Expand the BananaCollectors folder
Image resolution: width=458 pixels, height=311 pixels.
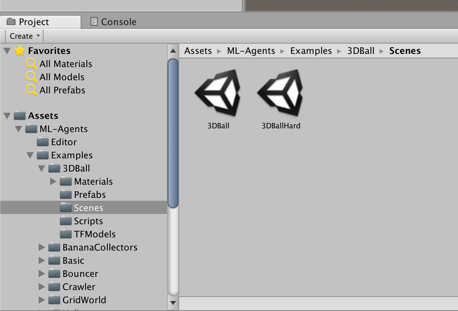pyautogui.click(x=42, y=247)
